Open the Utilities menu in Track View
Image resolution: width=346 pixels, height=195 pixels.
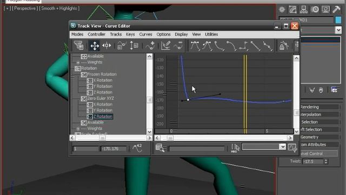[x=211, y=34]
